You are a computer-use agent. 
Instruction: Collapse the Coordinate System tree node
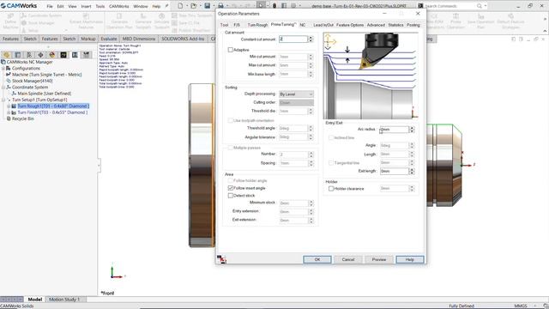coord(3,88)
